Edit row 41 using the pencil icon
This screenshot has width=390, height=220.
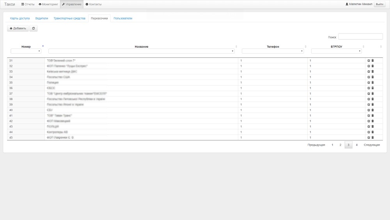click(x=369, y=115)
